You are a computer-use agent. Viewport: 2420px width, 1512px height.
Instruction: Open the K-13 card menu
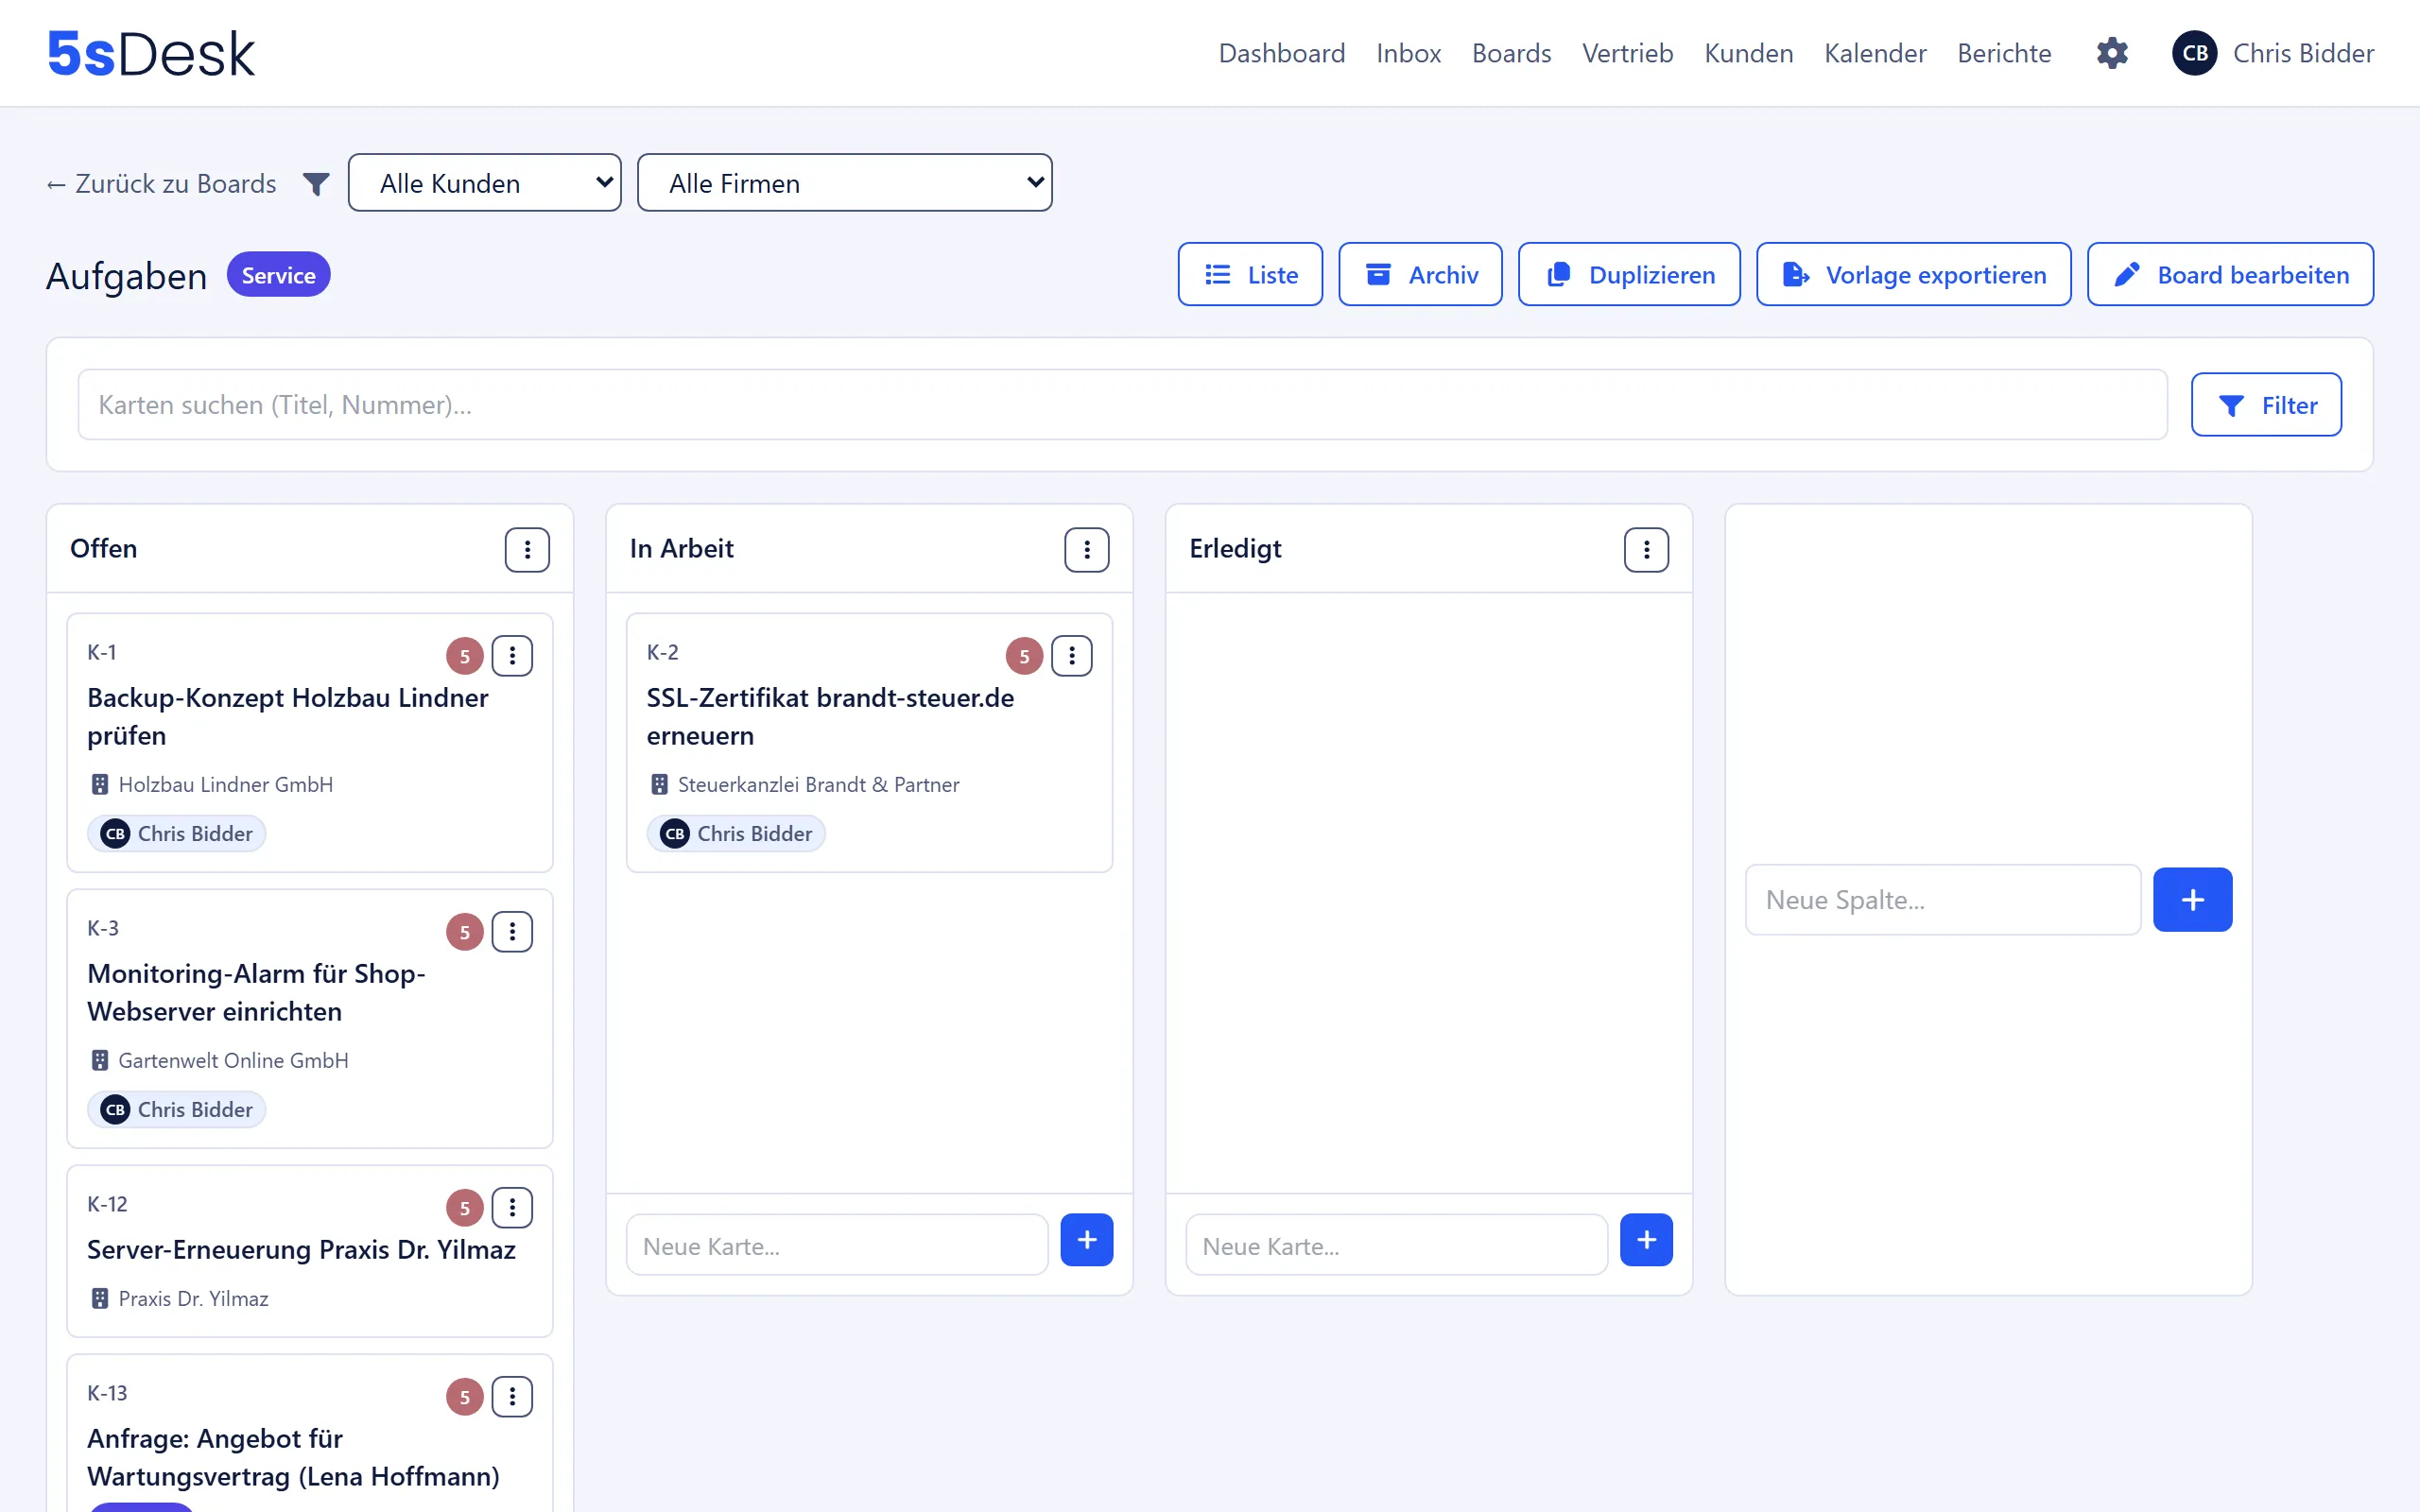click(x=512, y=1397)
